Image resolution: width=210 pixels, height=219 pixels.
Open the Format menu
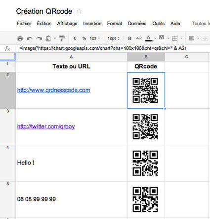point(115,24)
